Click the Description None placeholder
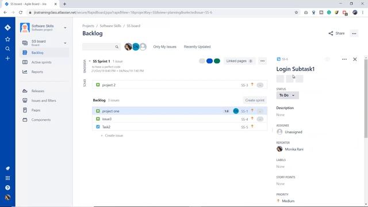This screenshot has height=207, width=368. coord(280,115)
